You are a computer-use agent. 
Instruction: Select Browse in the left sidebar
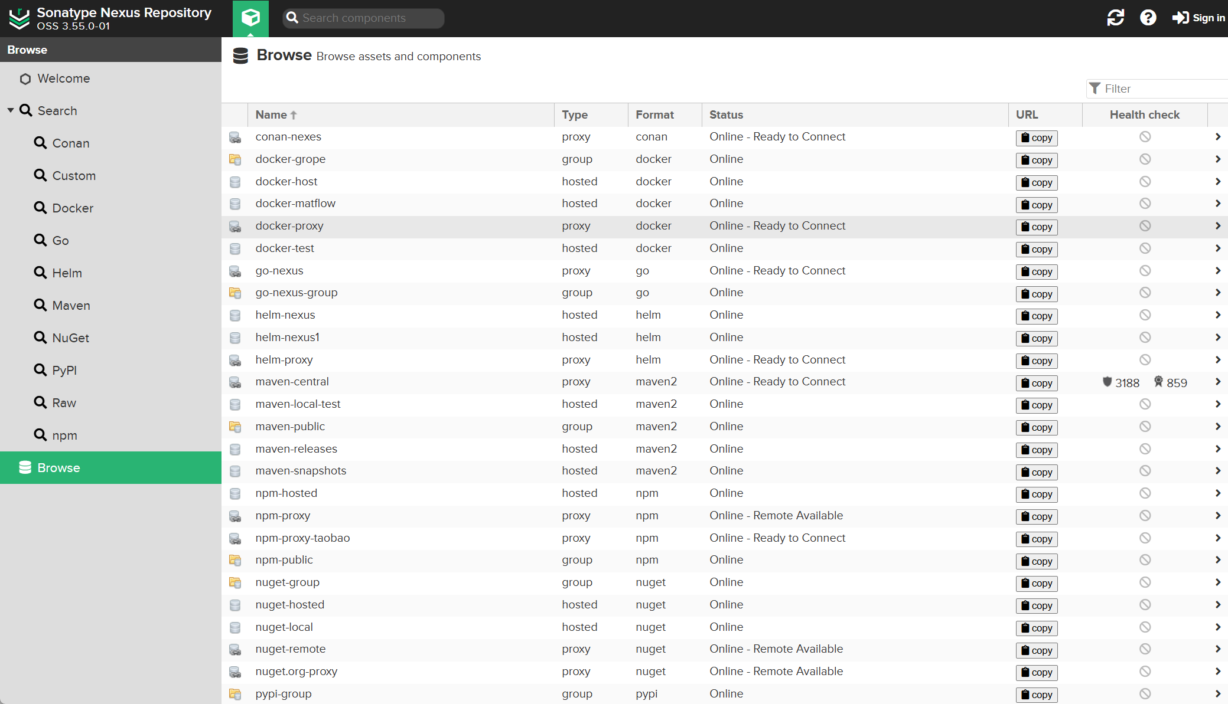tap(58, 468)
